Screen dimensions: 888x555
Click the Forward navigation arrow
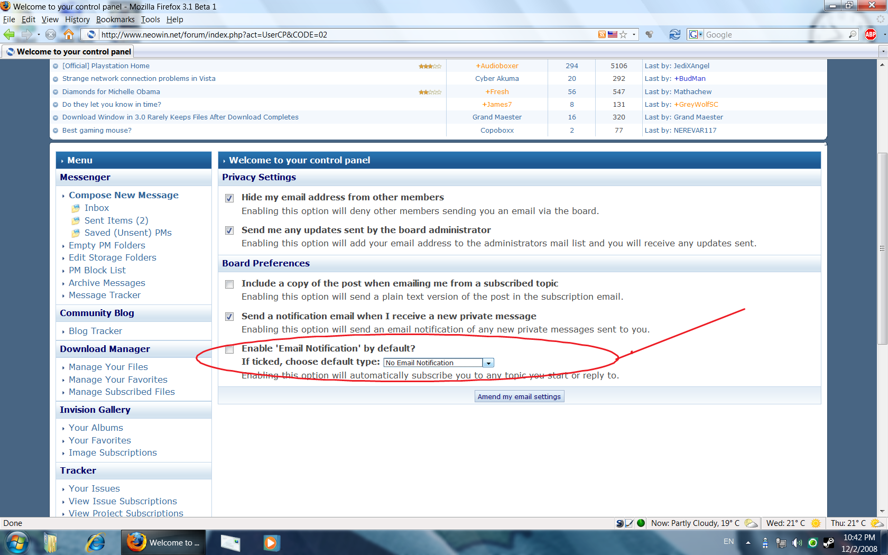pos(26,34)
